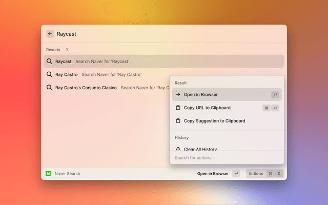Click Enter badge on Open in Browser action row
The image size is (328, 205).
coord(275,95)
